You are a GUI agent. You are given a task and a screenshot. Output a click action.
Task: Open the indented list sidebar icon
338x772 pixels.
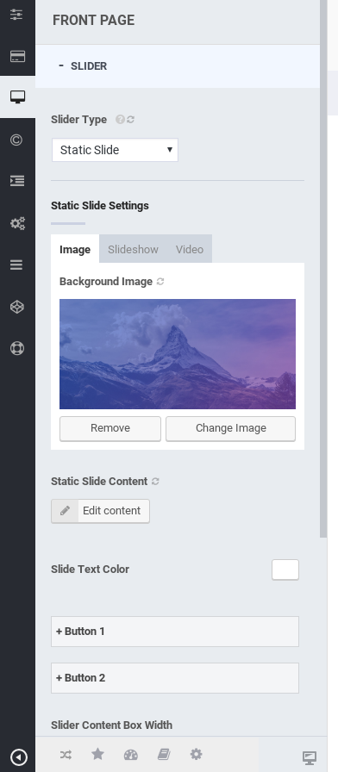click(x=16, y=181)
